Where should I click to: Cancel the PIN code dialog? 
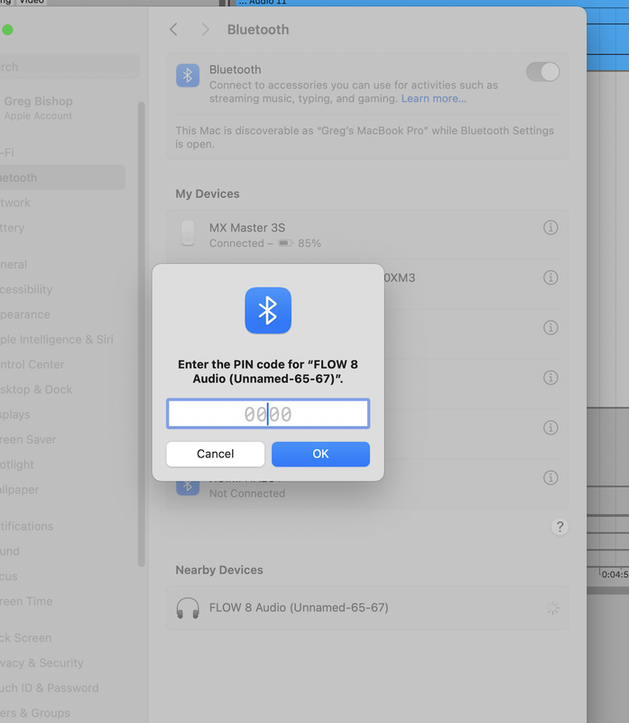coord(215,454)
